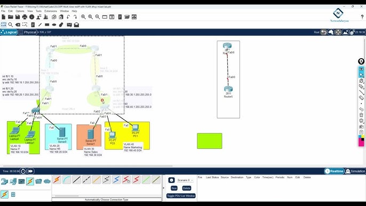Open the Edit menu

(11, 11)
